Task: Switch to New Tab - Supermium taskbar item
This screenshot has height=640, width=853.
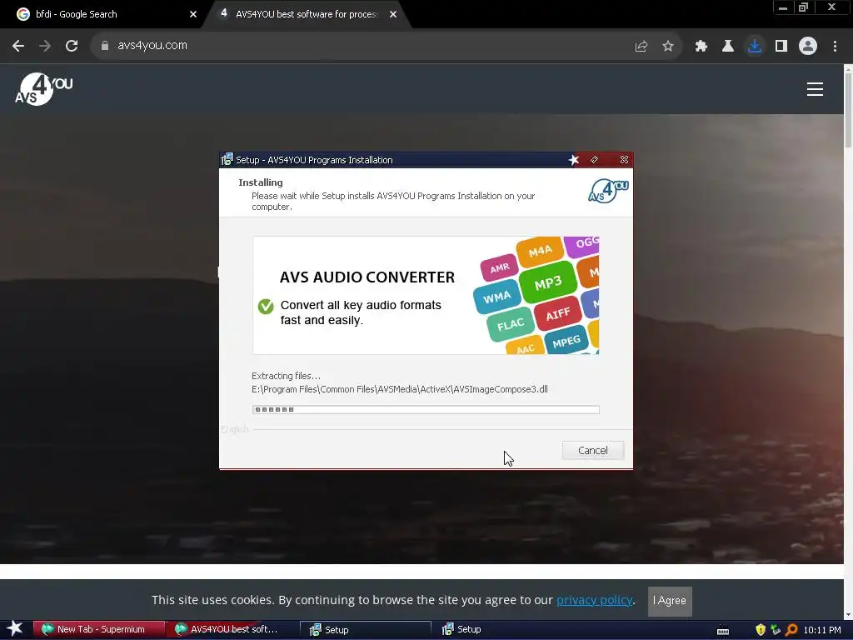Action: coord(99,630)
